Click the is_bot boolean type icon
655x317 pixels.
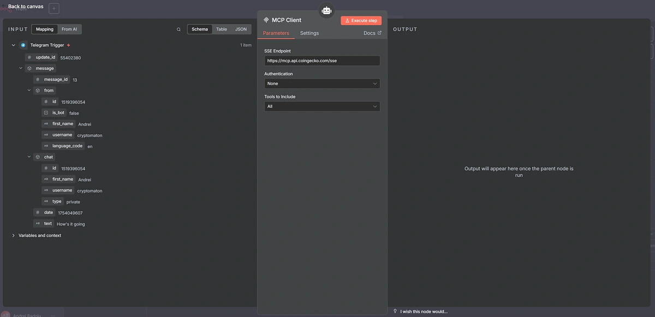(46, 113)
